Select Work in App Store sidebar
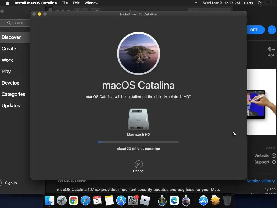Image resolution: width=277 pixels, height=208 pixels. pyautogui.click(x=7, y=60)
